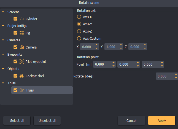This screenshot has width=178, height=129.
Task: Select the Pilot eyepoint row
Action: tap(42, 61)
